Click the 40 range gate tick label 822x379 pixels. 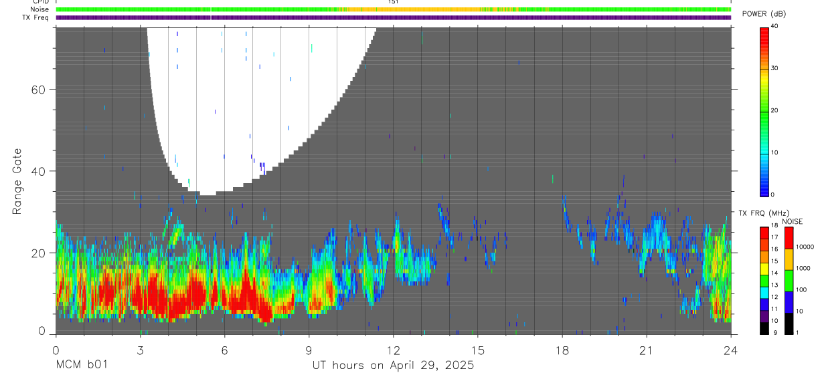click(39, 171)
